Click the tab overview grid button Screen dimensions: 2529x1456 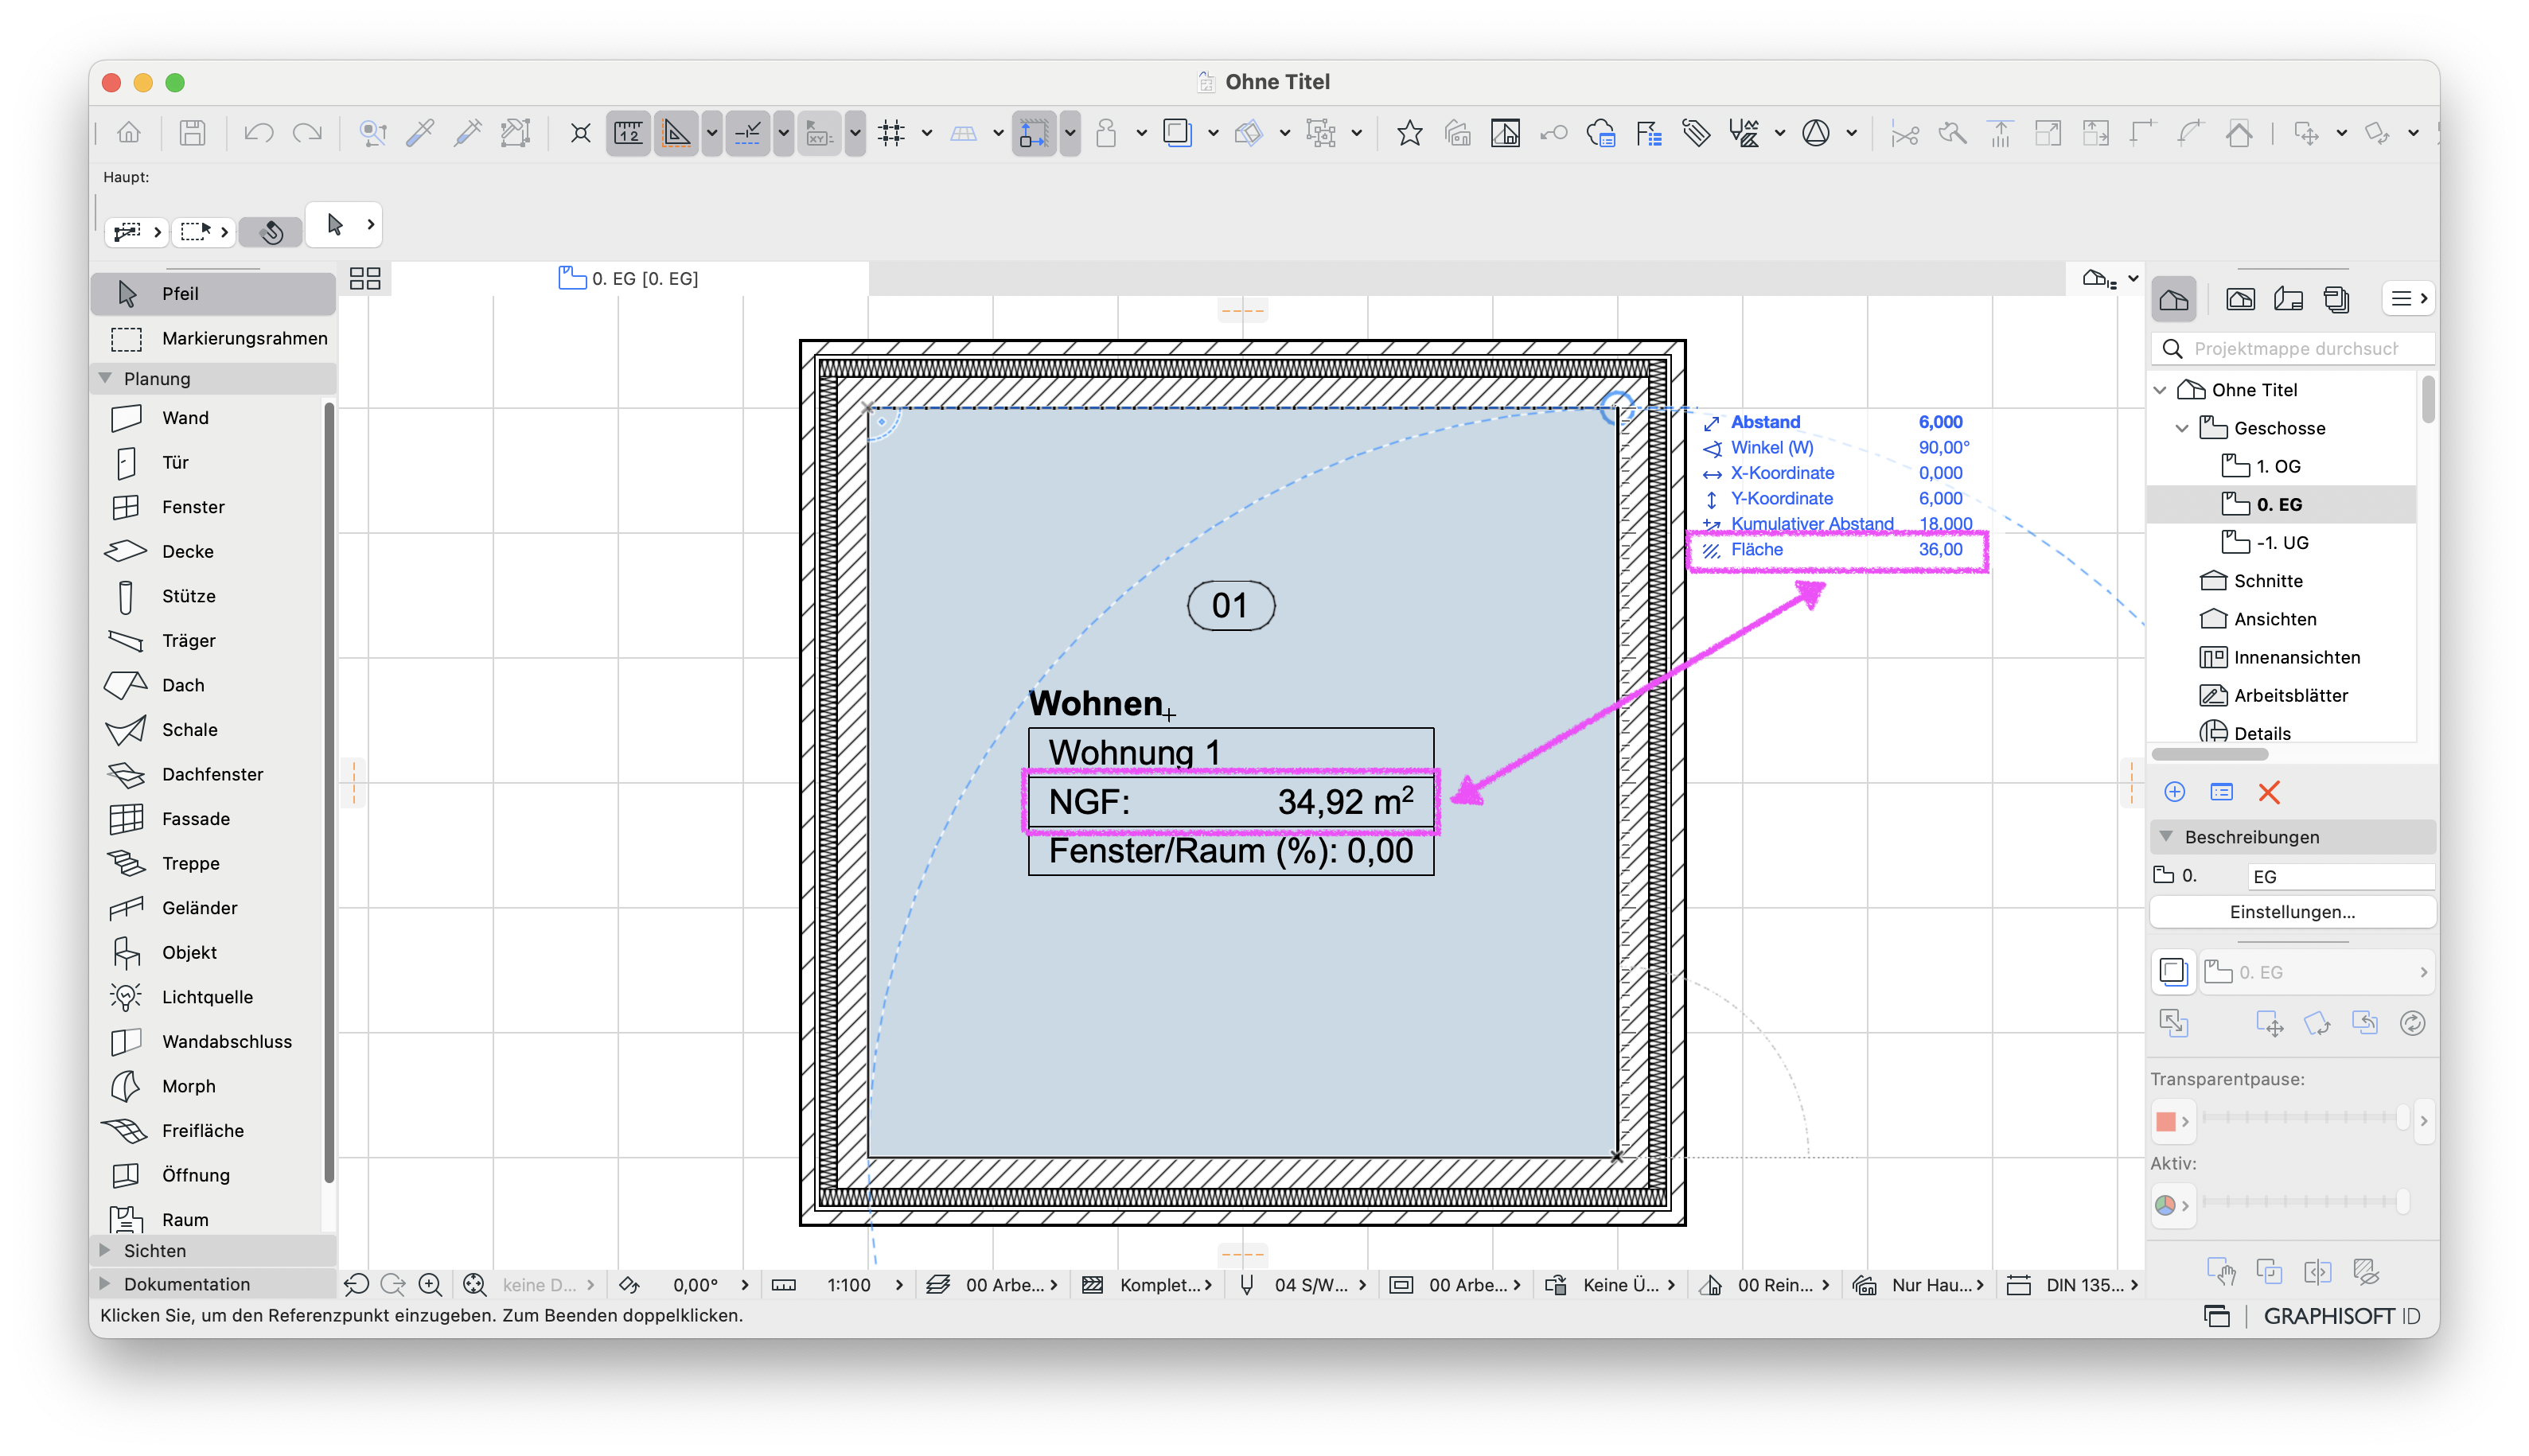(x=365, y=278)
